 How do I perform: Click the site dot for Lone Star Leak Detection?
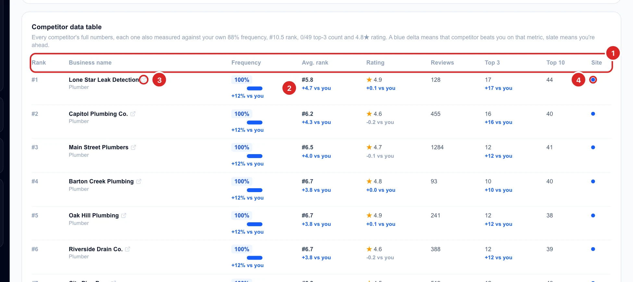click(x=593, y=80)
